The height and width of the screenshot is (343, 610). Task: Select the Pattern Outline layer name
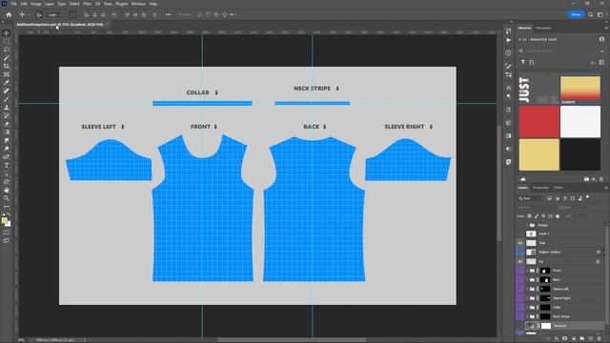coord(549,252)
